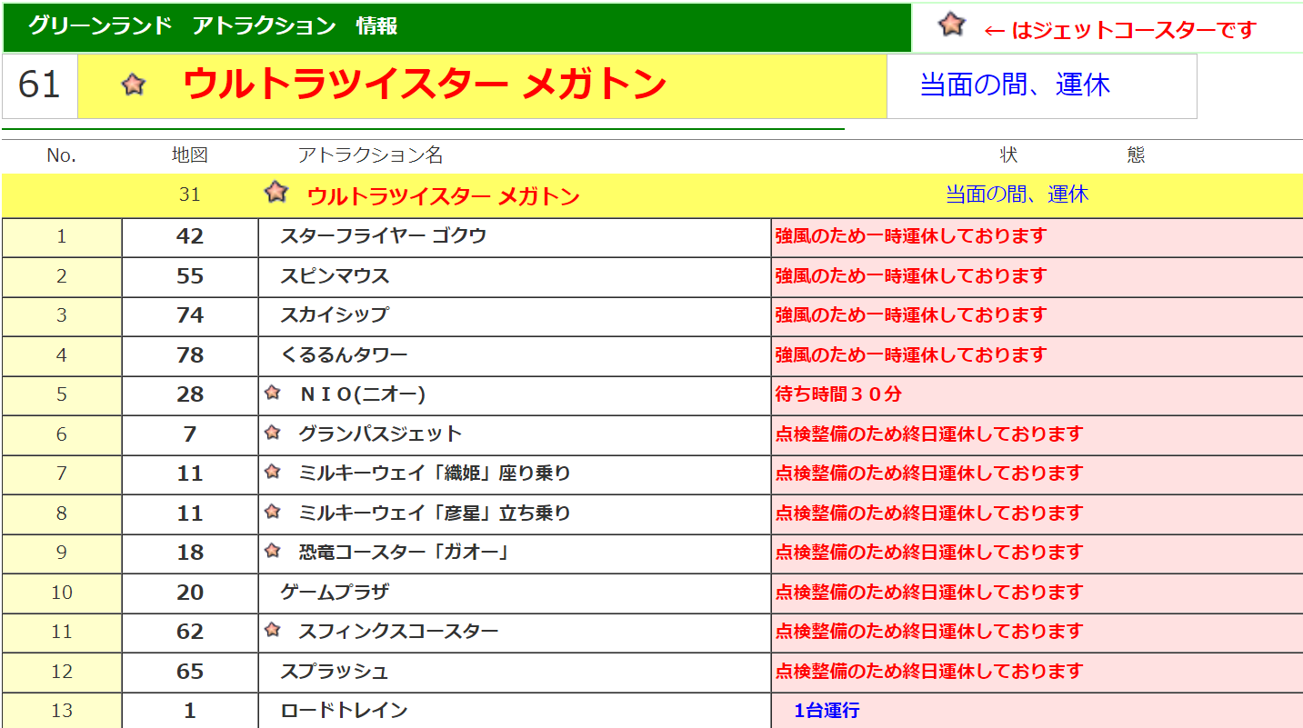Viewport: 1303px width, 728px height.
Task: Click attraction name グランパスジェット
Action: [x=380, y=434]
